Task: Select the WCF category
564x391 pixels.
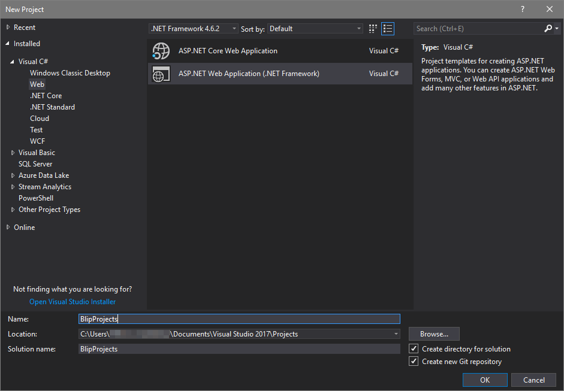Action: point(37,141)
